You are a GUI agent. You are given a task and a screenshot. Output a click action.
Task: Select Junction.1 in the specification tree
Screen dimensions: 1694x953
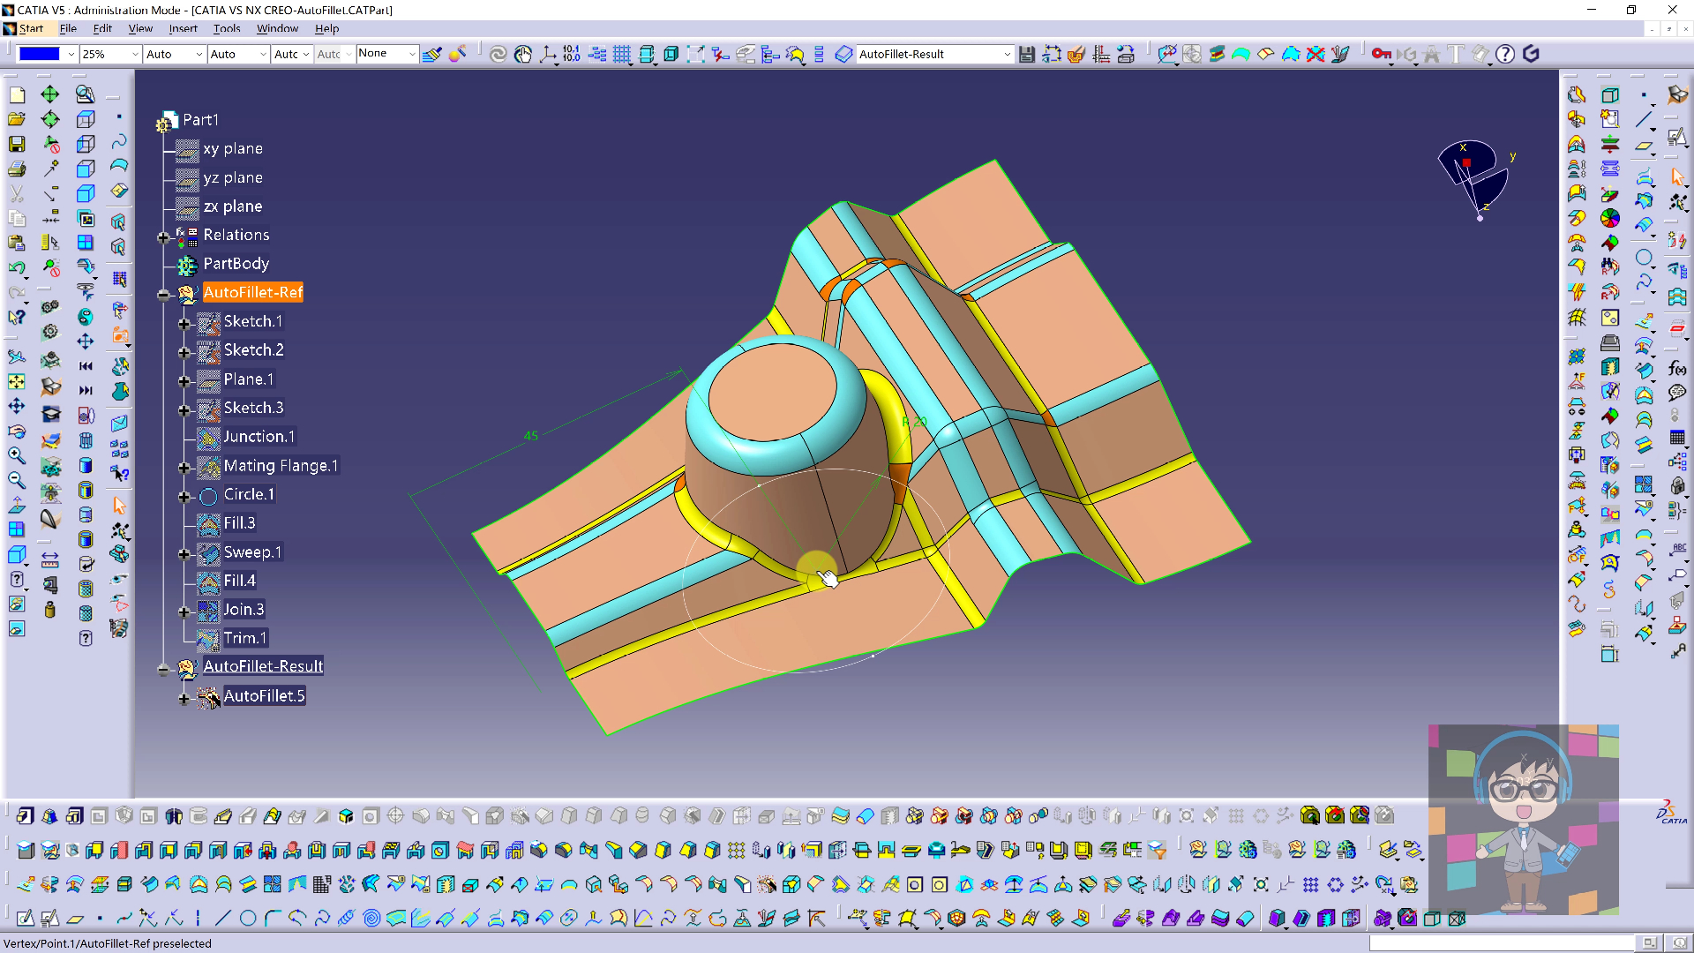[x=259, y=437]
